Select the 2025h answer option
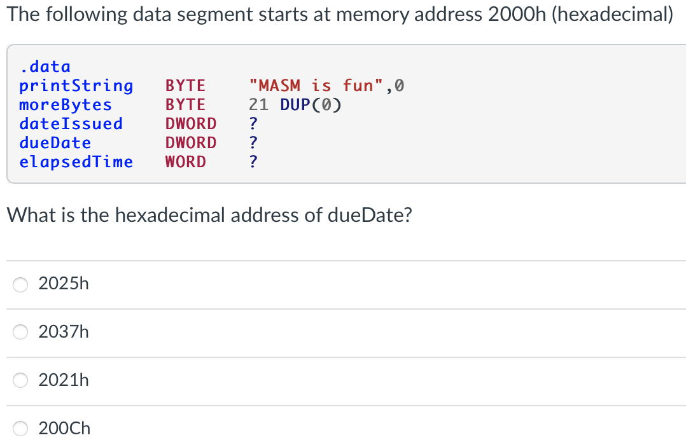 click(x=20, y=285)
